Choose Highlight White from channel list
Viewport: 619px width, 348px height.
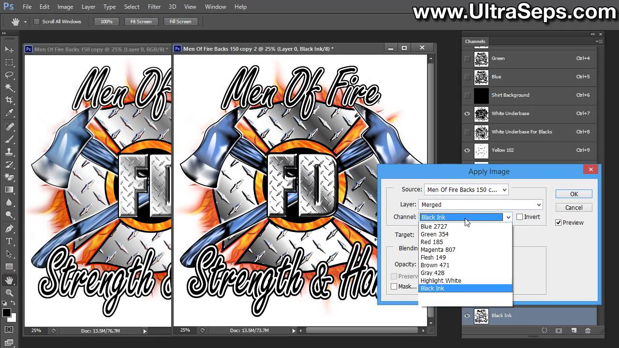point(465,280)
